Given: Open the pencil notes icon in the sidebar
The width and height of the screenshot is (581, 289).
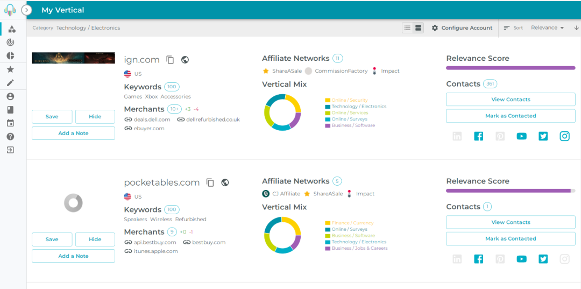Looking at the screenshot, I should click(10, 83).
